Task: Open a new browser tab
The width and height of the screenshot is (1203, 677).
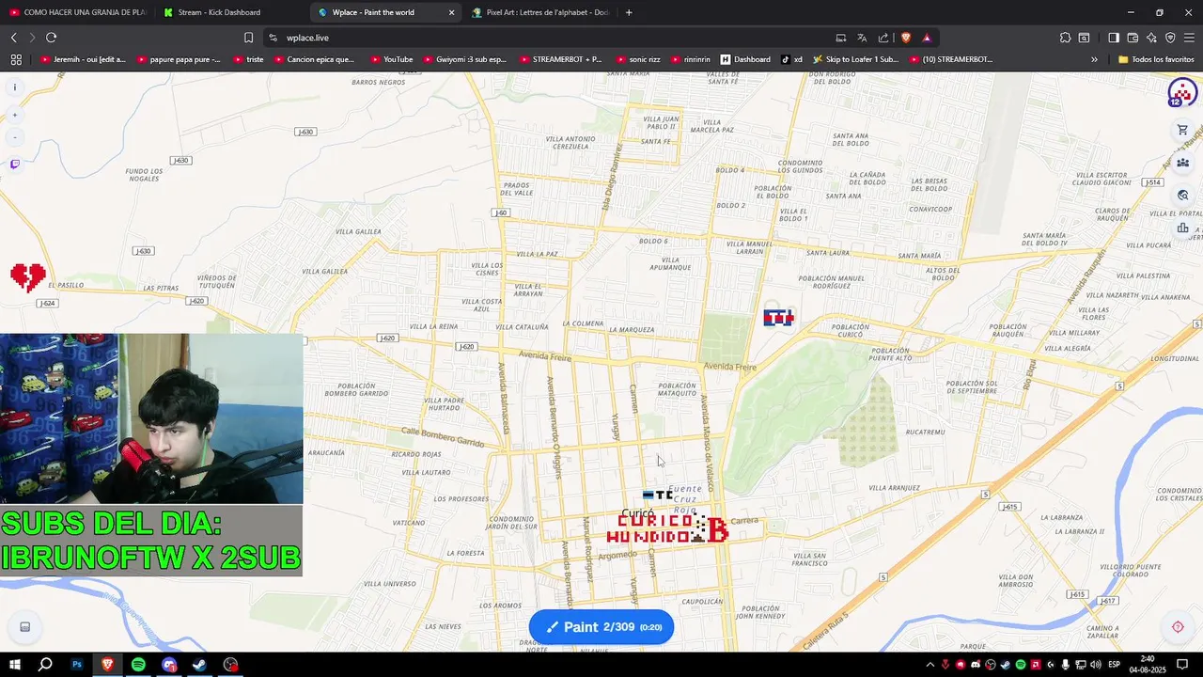Action: tap(629, 12)
